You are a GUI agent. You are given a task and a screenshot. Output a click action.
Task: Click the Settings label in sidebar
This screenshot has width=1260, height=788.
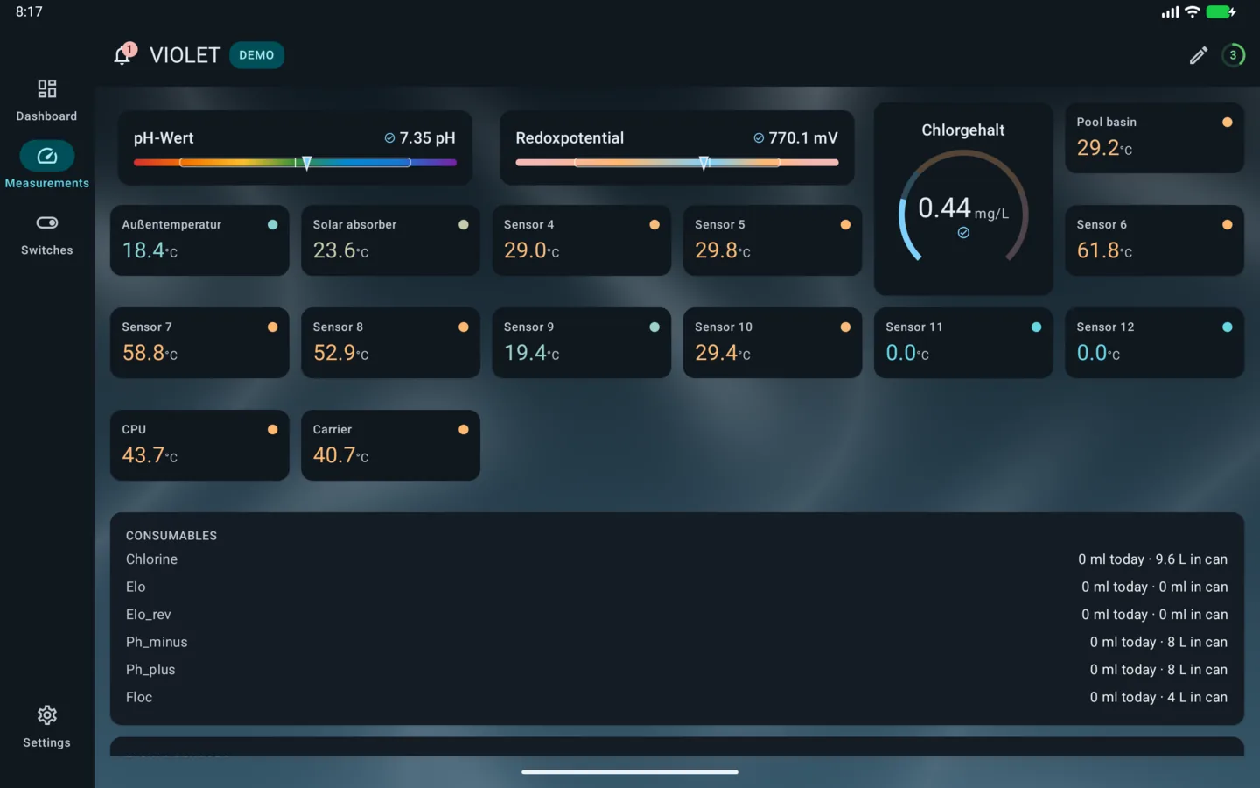click(x=47, y=742)
